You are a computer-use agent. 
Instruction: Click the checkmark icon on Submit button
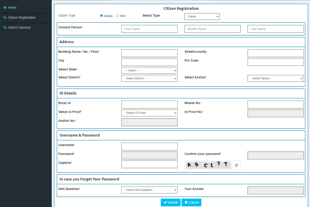coord(165,202)
